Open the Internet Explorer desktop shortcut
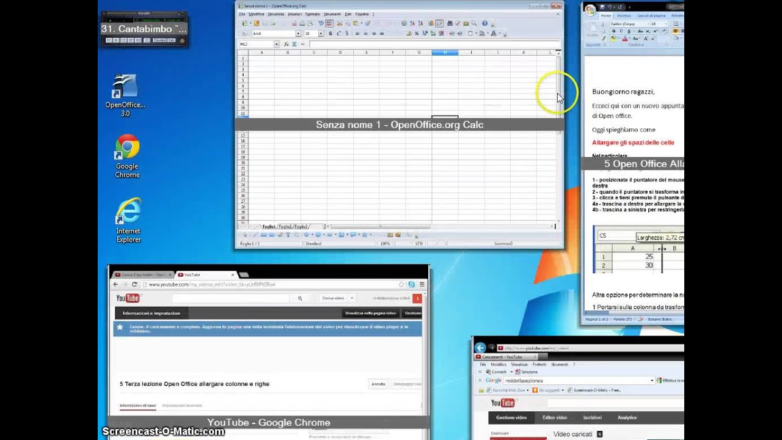The height and width of the screenshot is (440, 782). pyautogui.click(x=128, y=221)
